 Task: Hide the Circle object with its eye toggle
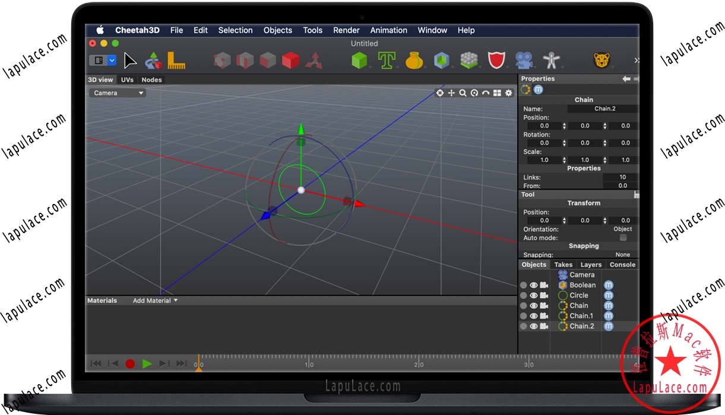[533, 295]
